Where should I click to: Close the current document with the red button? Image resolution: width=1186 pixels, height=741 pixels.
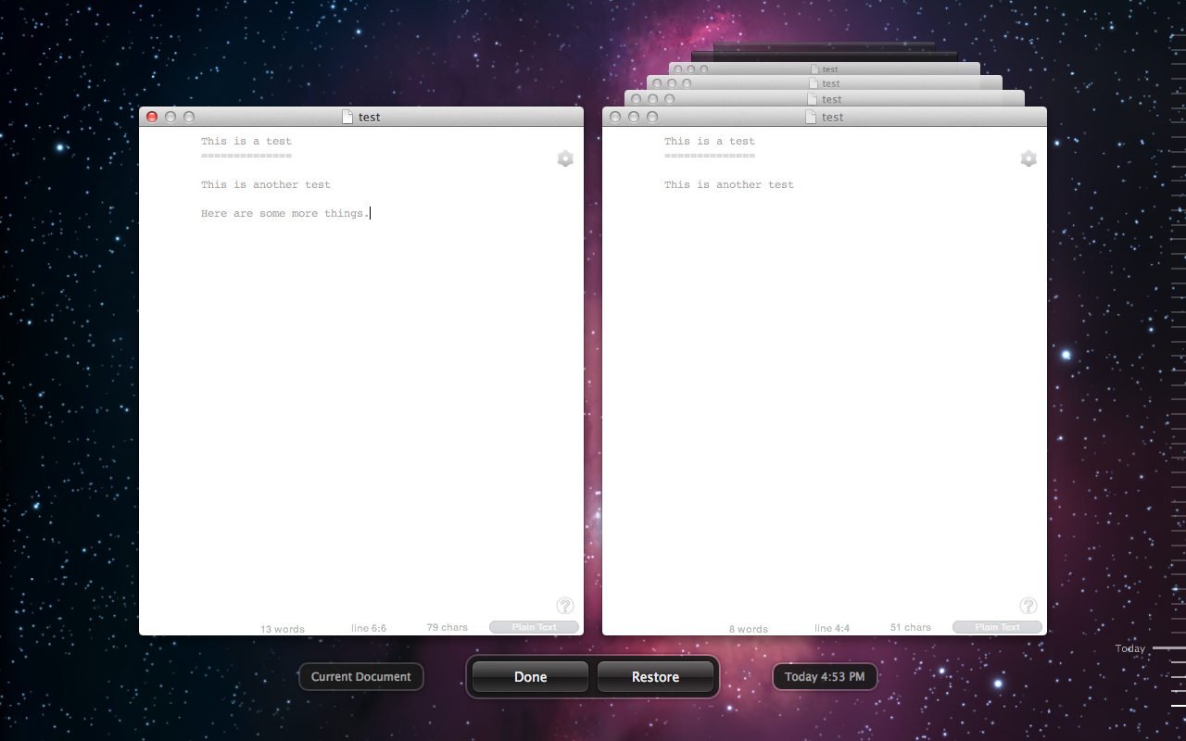tap(152, 117)
